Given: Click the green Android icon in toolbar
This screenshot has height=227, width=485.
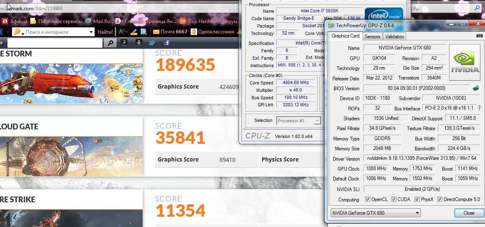Looking at the screenshot, I should [139, 42].
